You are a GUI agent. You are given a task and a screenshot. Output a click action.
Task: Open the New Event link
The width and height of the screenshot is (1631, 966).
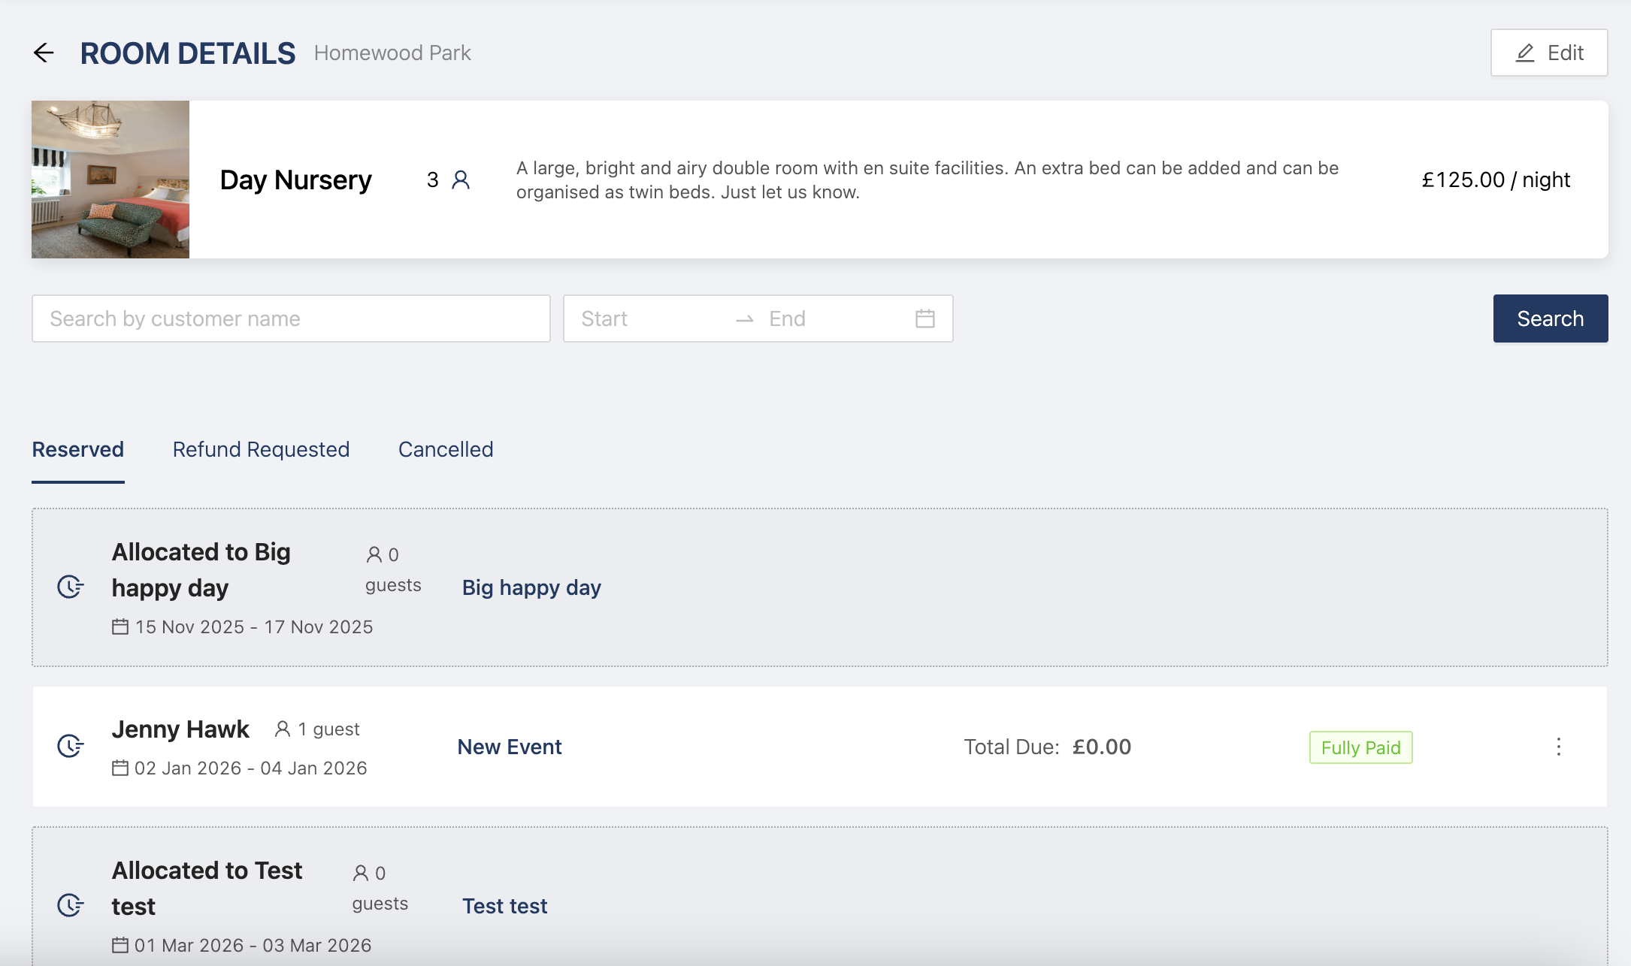[x=510, y=747]
